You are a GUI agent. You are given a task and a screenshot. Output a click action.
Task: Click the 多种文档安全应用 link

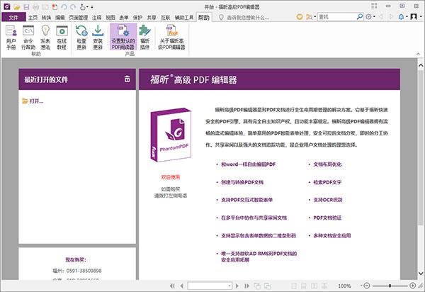click(332, 235)
